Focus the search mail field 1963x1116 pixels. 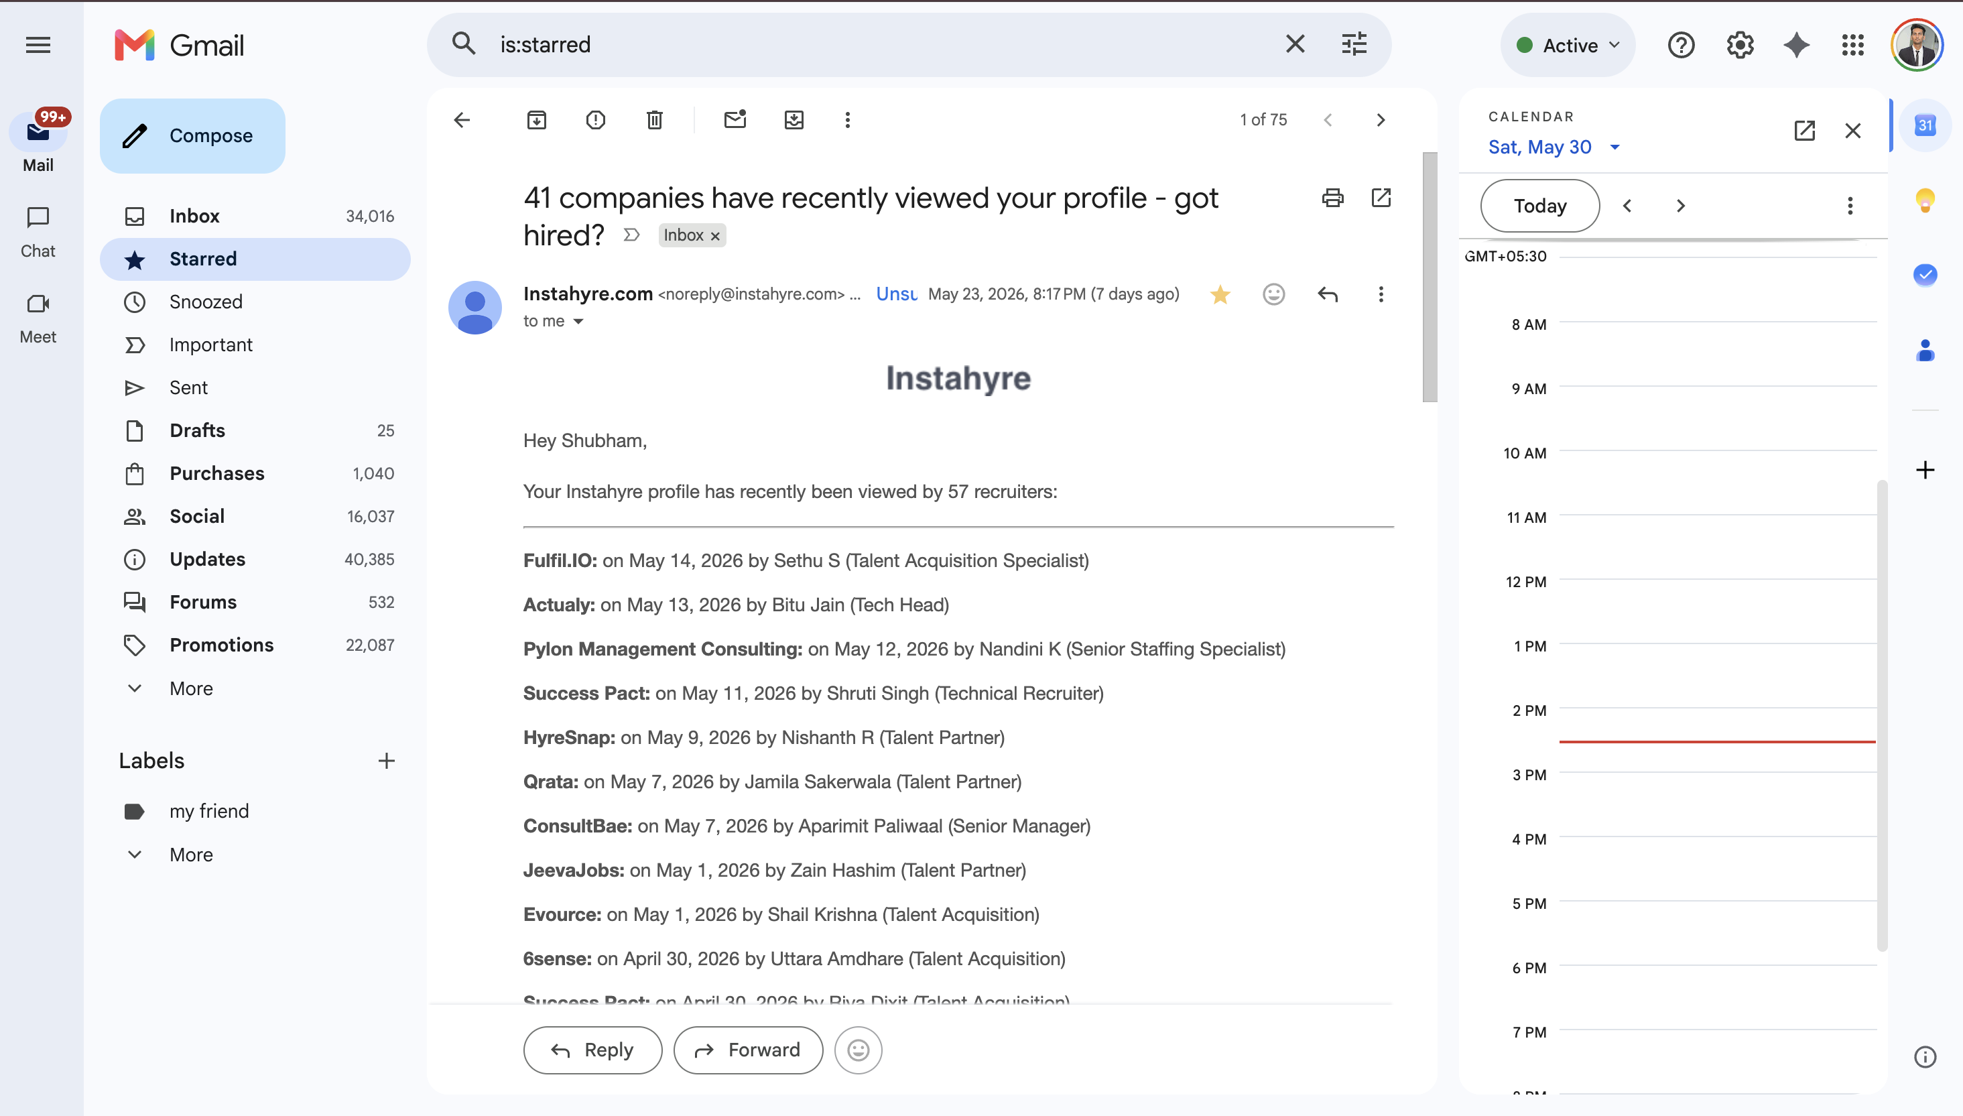(x=881, y=44)
